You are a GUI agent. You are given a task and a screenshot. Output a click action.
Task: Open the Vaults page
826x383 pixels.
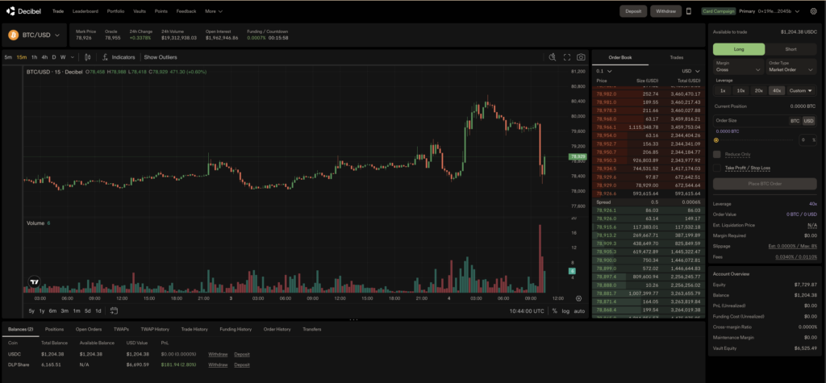[x=140, y=11]
